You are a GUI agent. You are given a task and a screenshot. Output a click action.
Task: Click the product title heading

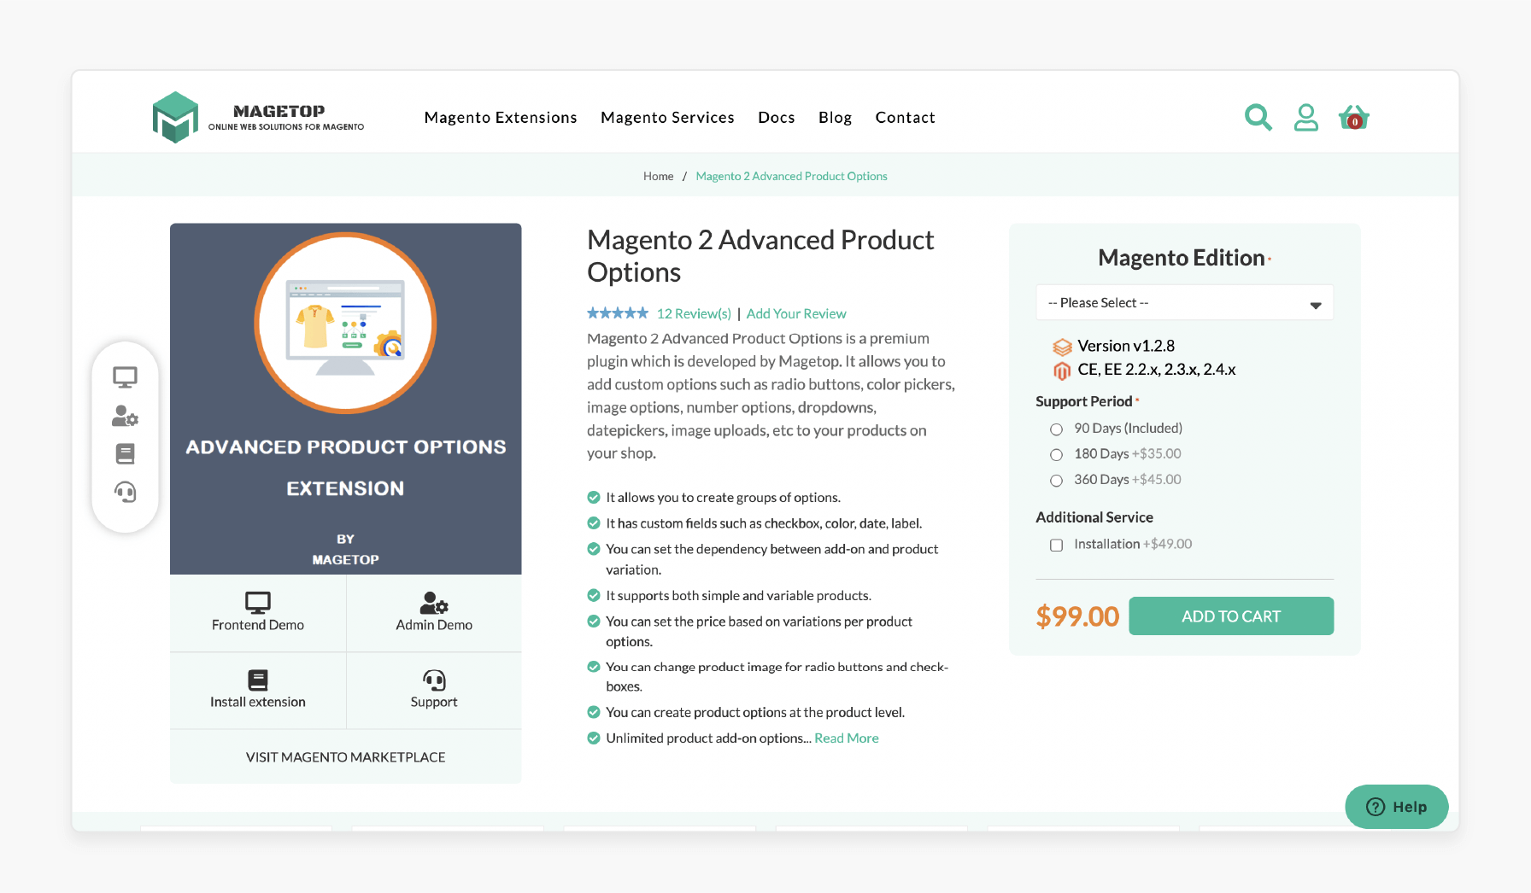click(760, 255)
